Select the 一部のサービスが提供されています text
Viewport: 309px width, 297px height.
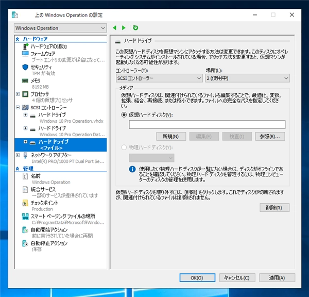coord(65,195)
